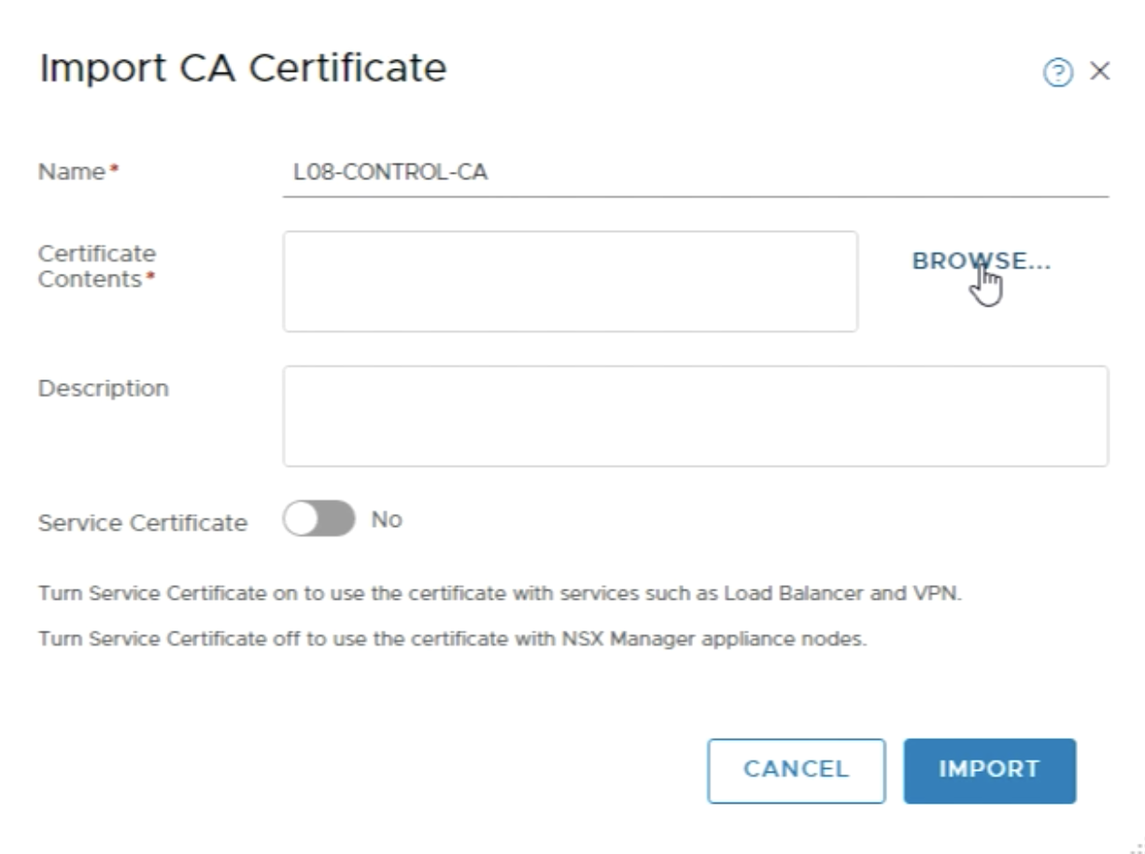Enable the Service Certificate toggle switch
Image resolution: width=1145 pixels, height=854 pixels.
pyautogui.click(x=319, y=520)
